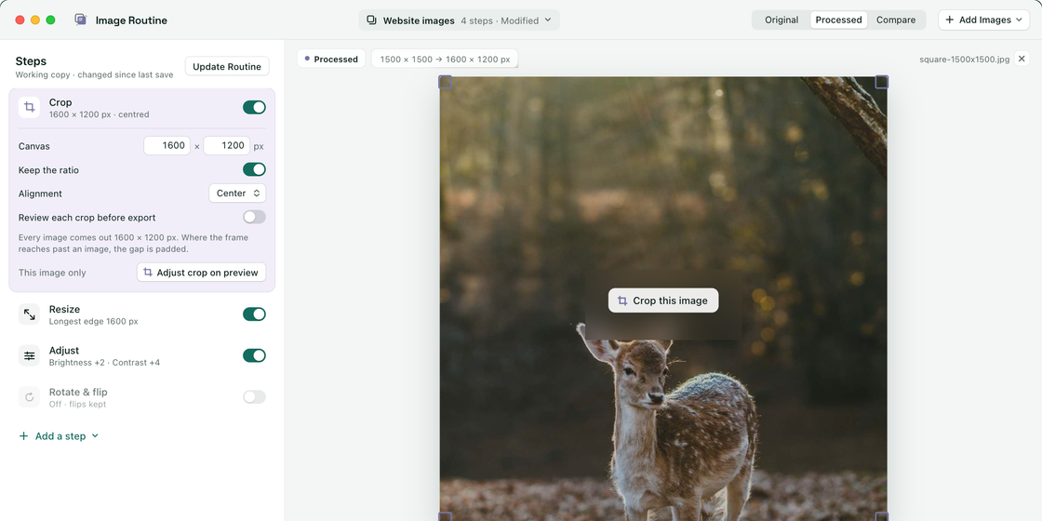This screenshot has width=1042, height=521.
Task: Click Adjust crop on preview
Action: 201,273
